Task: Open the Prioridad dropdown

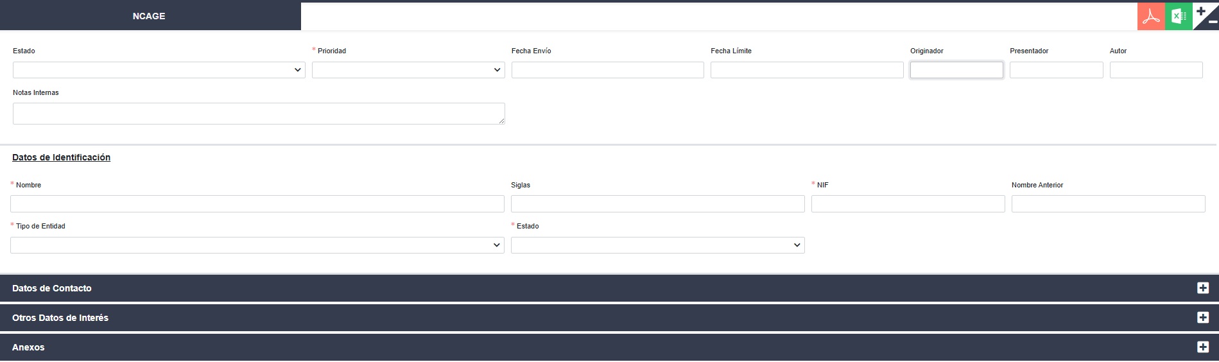Action: 408,70
